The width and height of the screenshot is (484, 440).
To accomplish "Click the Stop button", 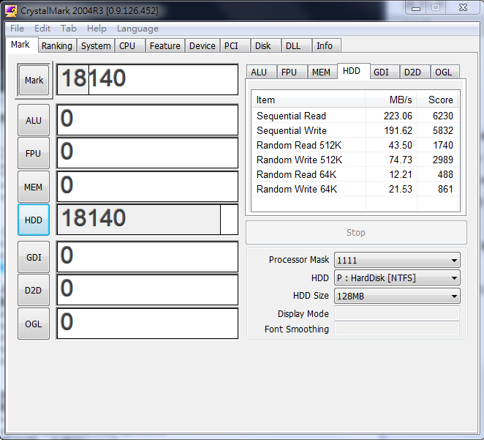I will pos(356,232).
